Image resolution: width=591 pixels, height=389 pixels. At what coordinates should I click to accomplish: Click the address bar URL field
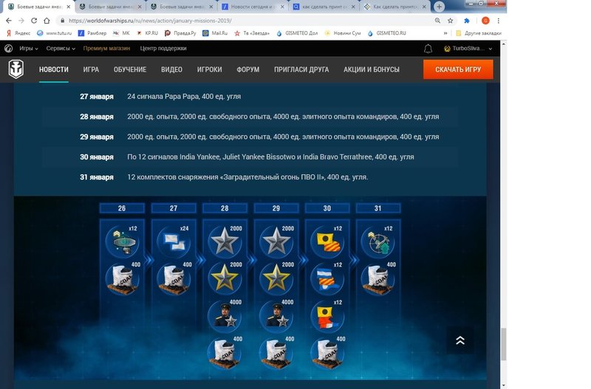(242, 21)
